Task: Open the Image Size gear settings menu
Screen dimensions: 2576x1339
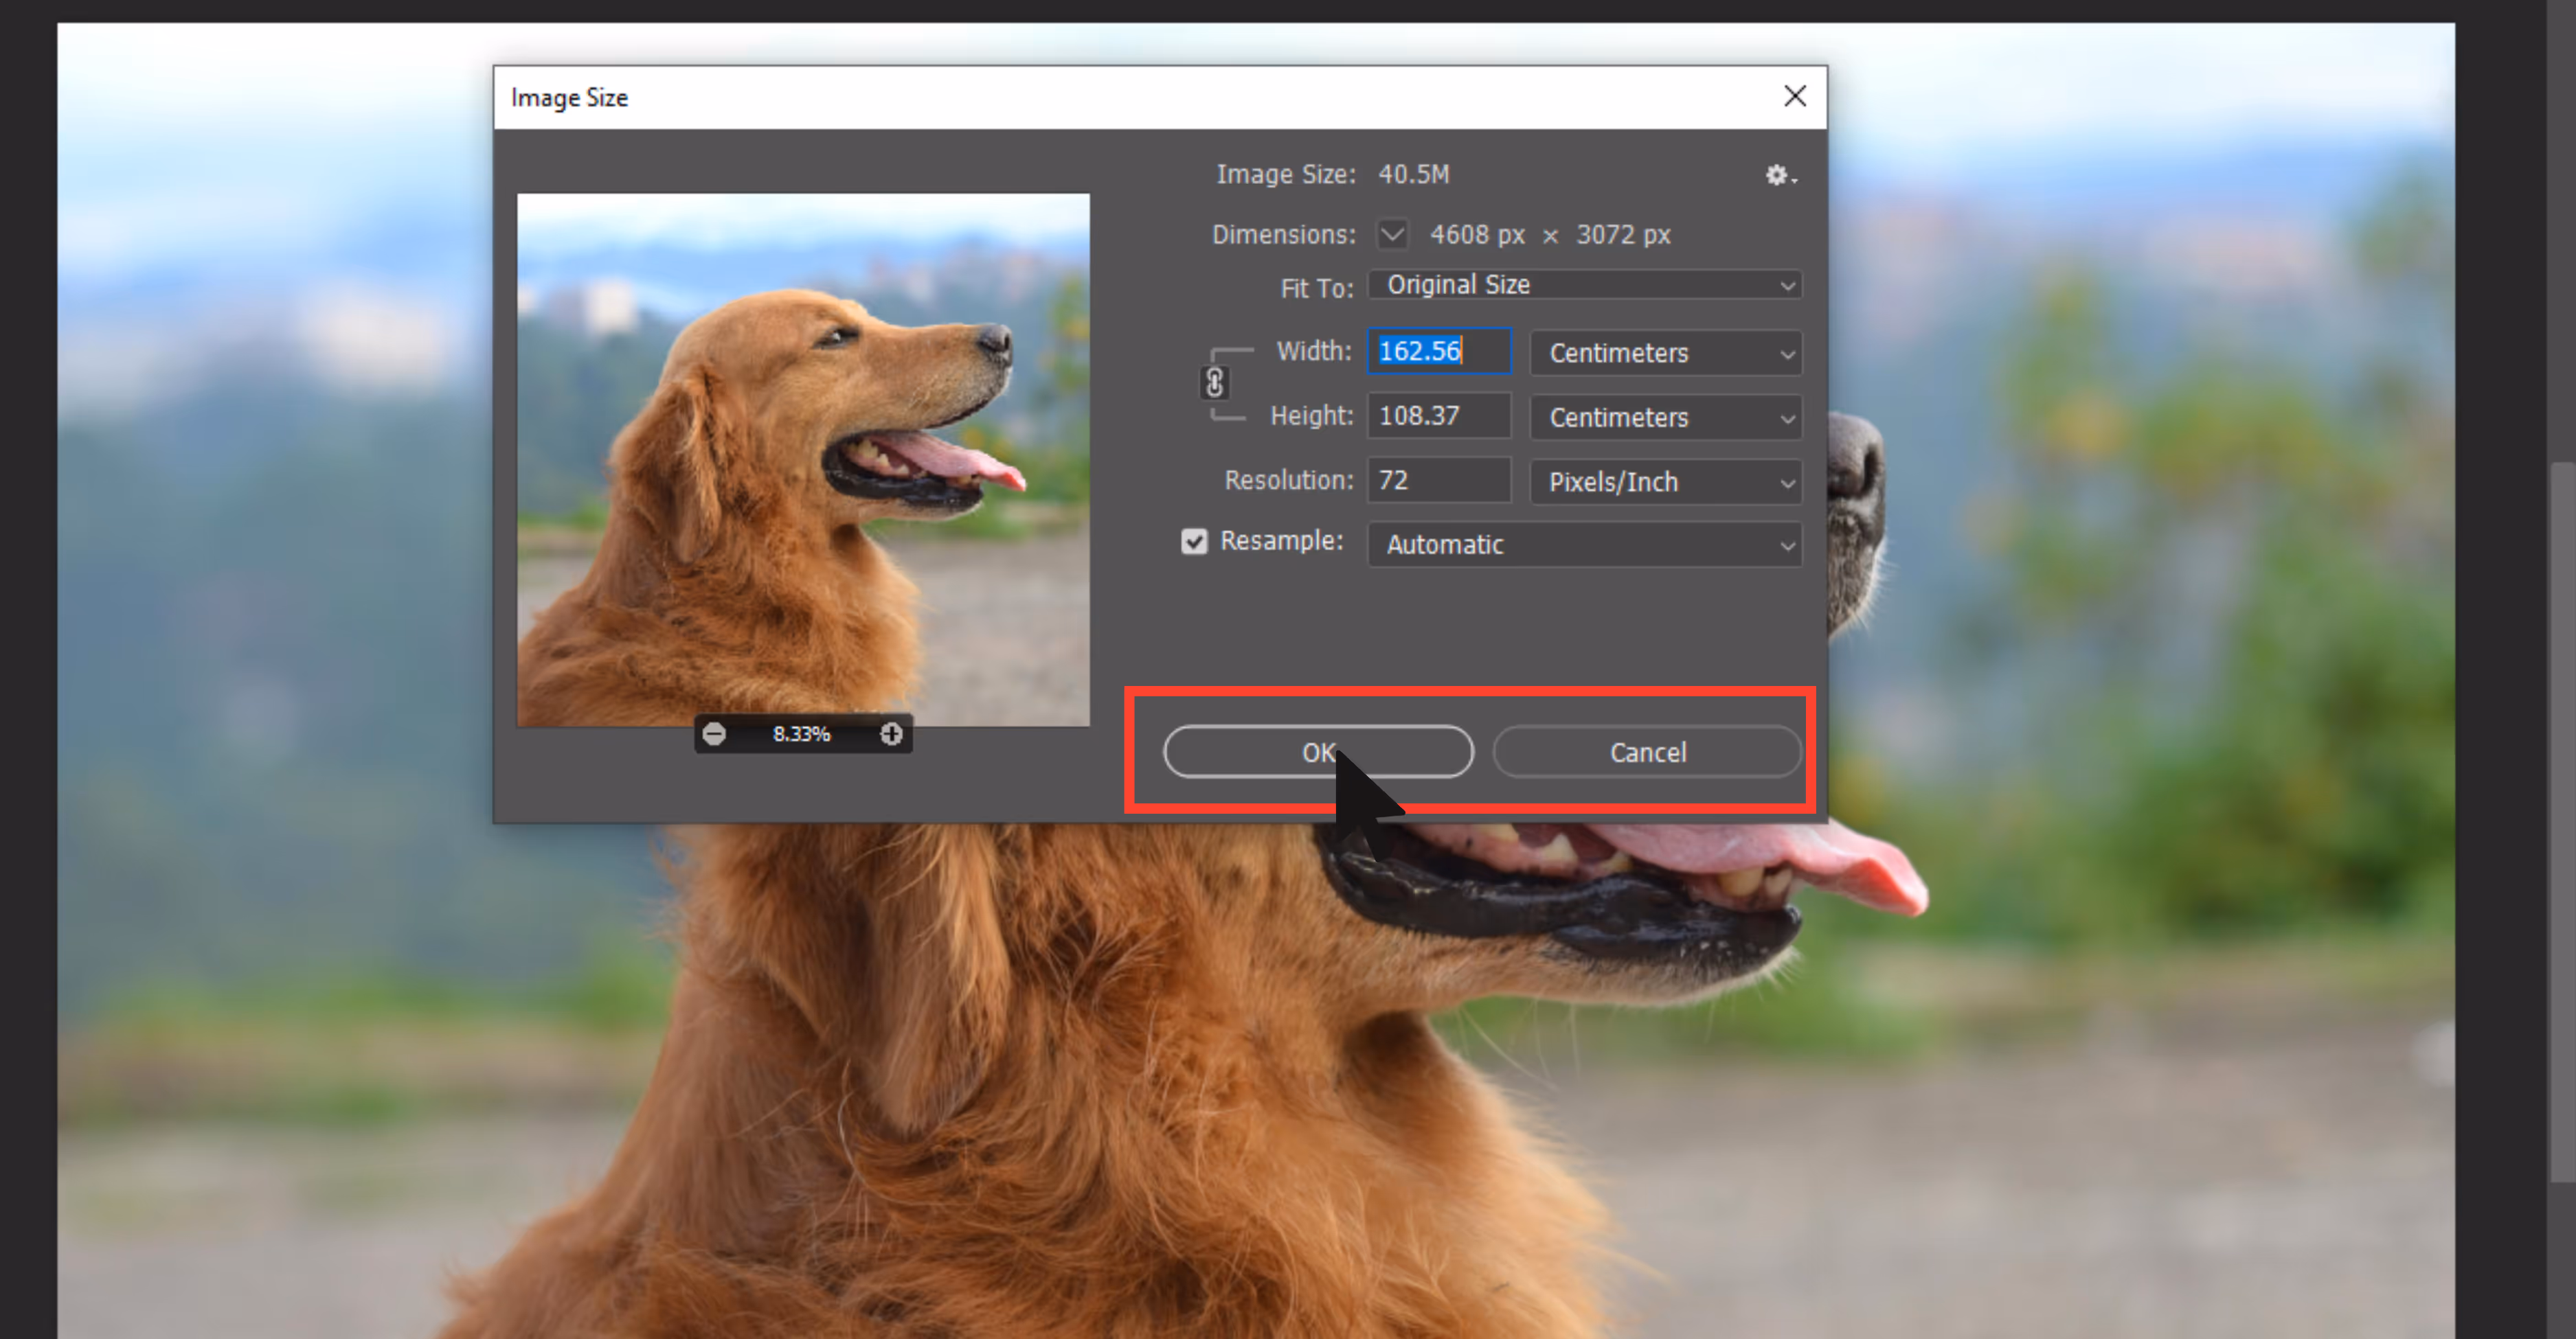Action: tap(1780, 176)
